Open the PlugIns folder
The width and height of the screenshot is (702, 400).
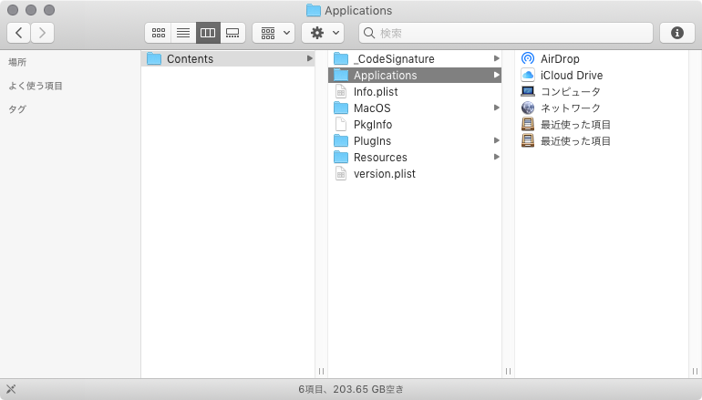372,141
